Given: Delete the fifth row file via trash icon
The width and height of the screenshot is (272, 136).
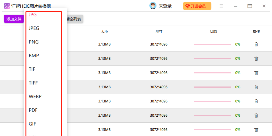Looking at the screenshot, I should (x=256, y=101).
